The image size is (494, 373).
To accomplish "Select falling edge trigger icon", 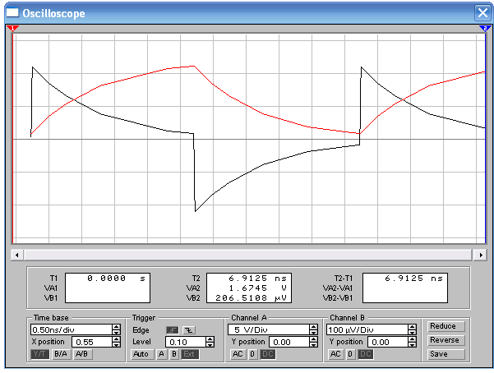I will point(189,330).
